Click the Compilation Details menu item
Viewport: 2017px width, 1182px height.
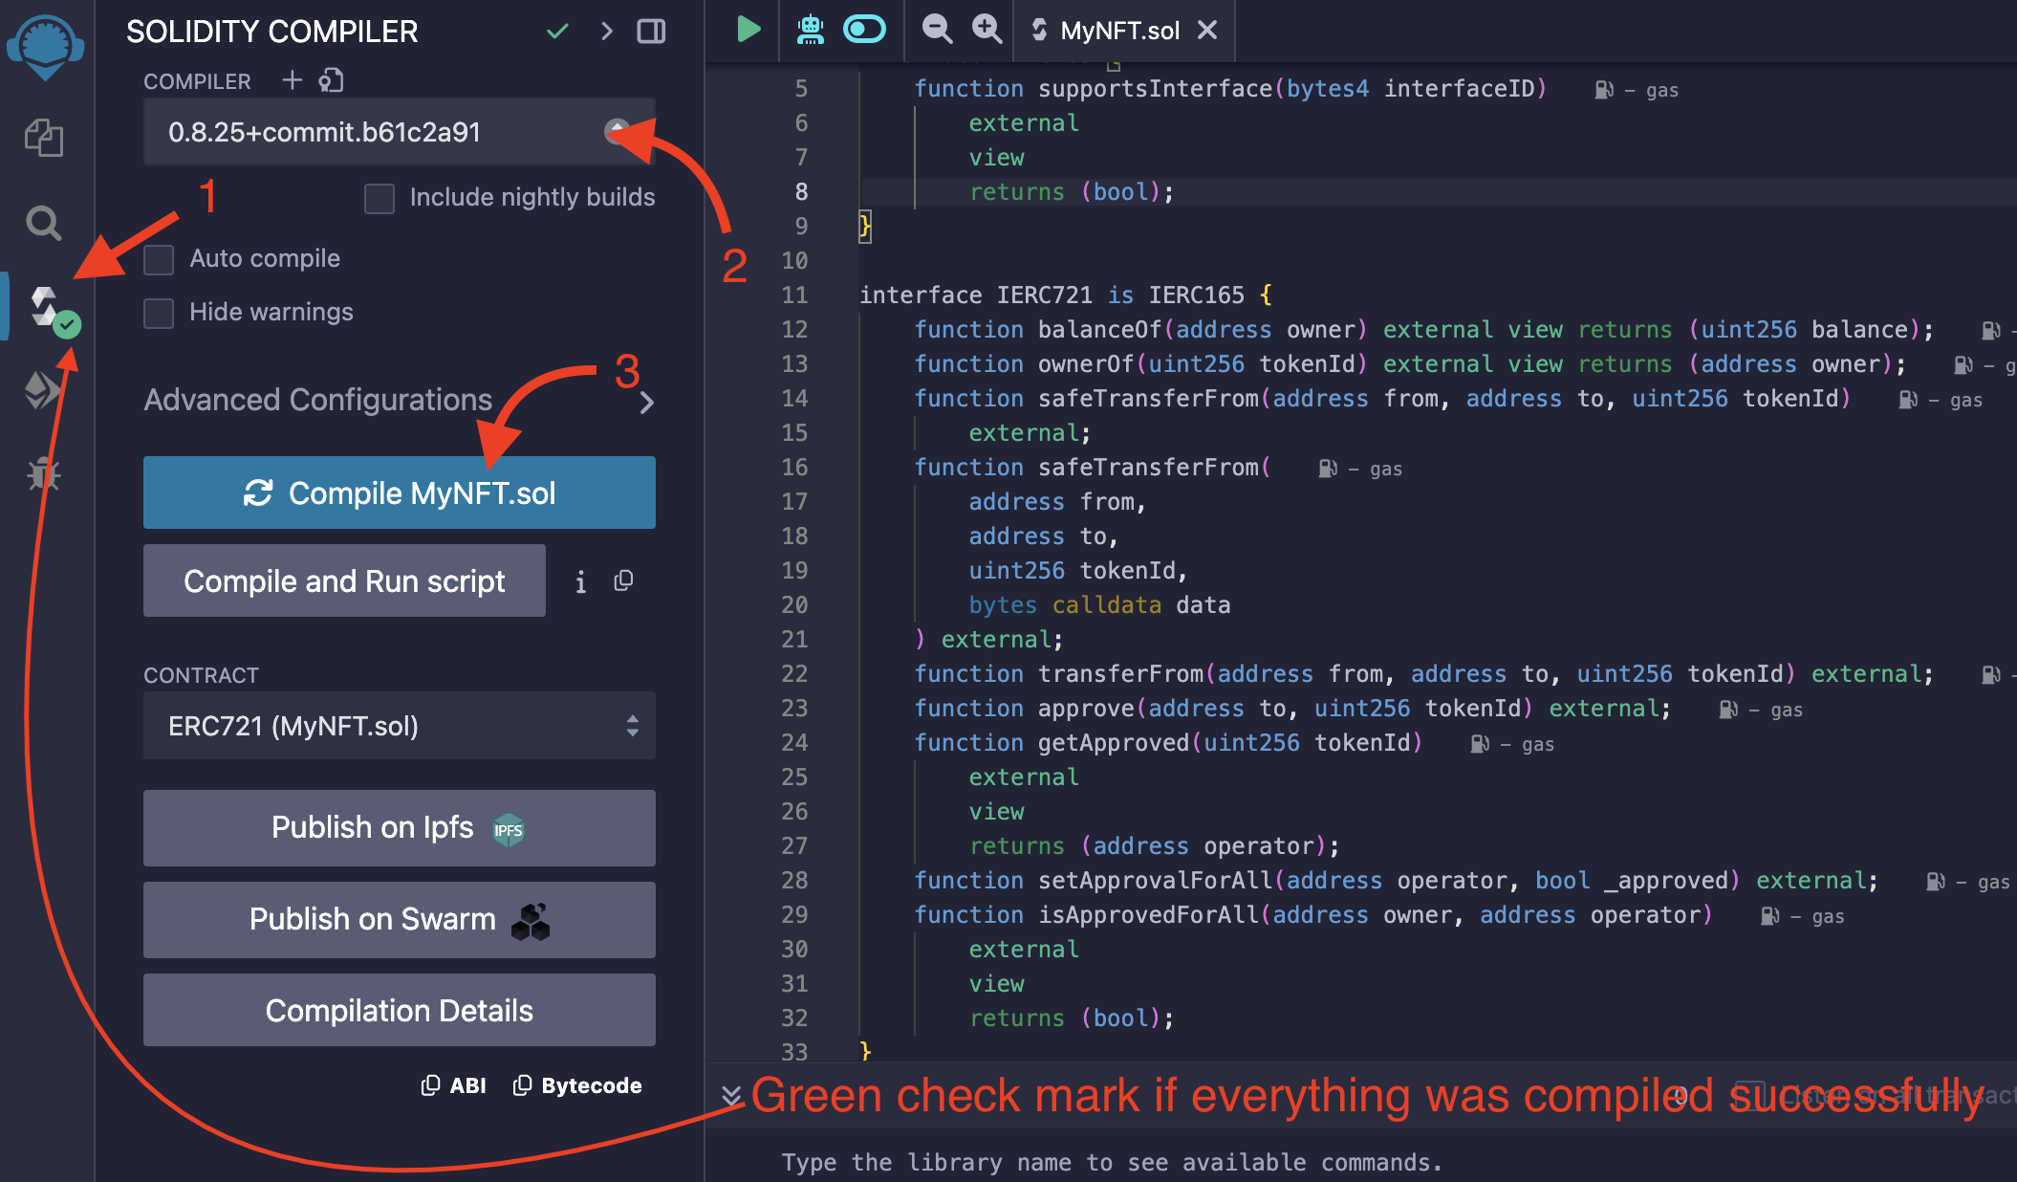coord(398,1009)
